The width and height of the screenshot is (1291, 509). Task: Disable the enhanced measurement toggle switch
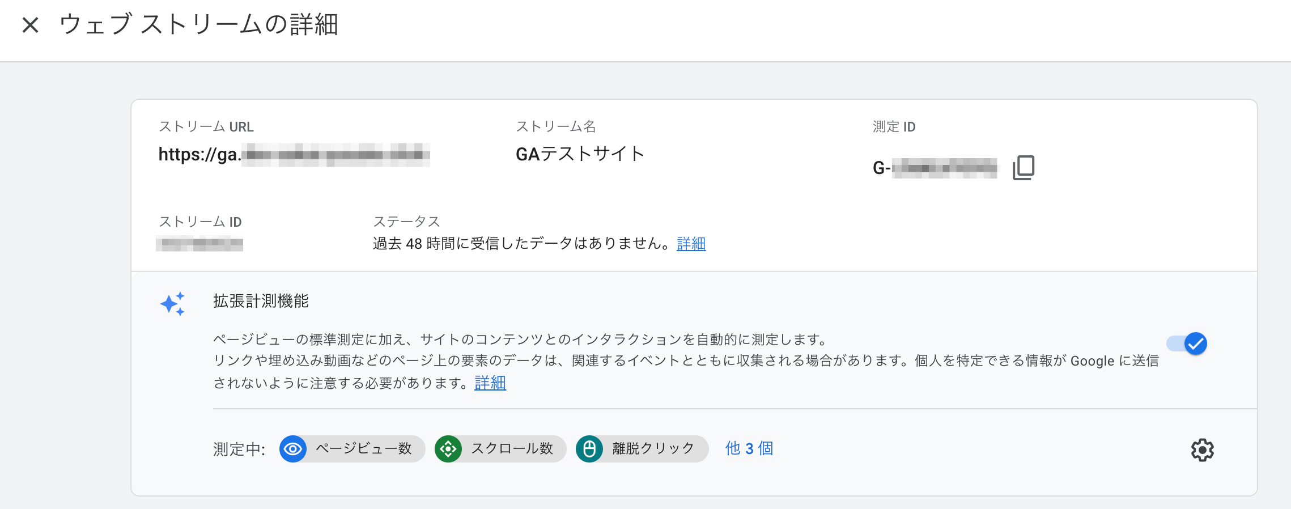(1187, 343)
